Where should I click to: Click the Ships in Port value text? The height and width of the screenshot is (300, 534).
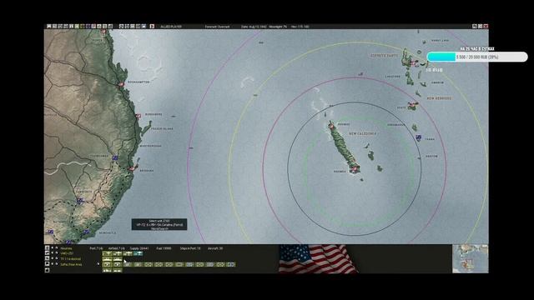[190, 248]
